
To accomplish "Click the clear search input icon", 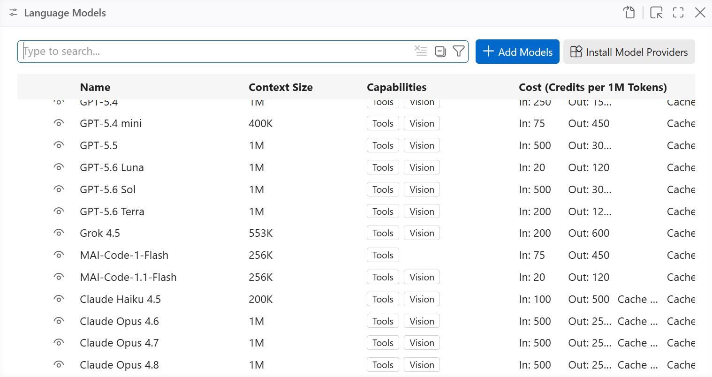I will coord(421,51).
